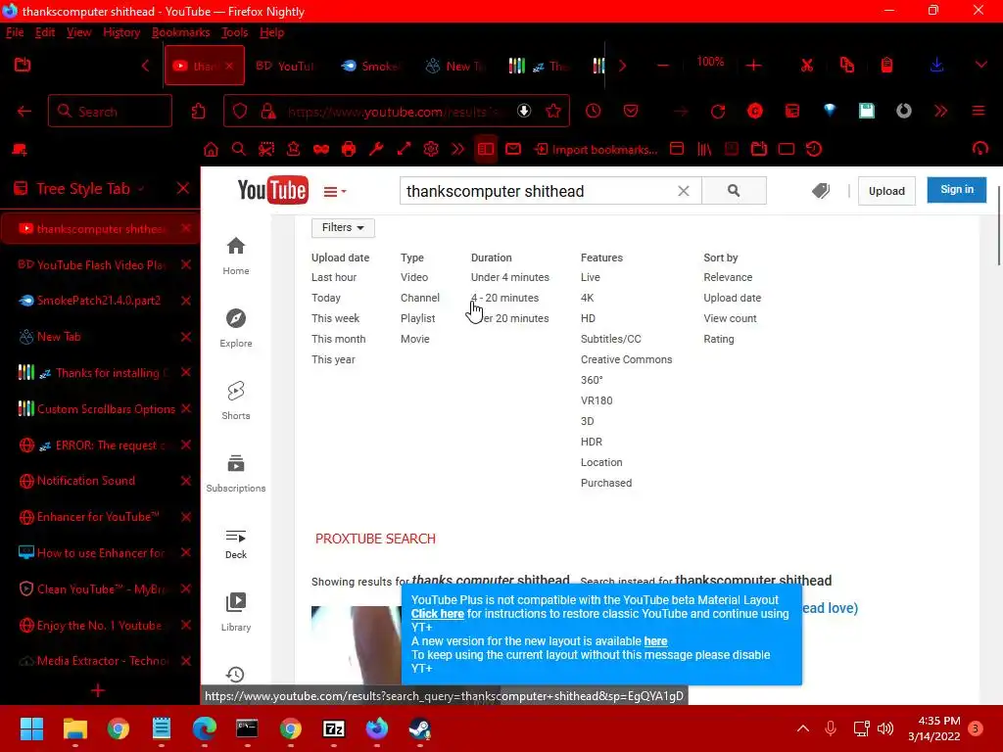Click the mail envelope icon in toolbar
Image resolution: width=1003 pixels, height=752 pixels.
click(513, 150)
